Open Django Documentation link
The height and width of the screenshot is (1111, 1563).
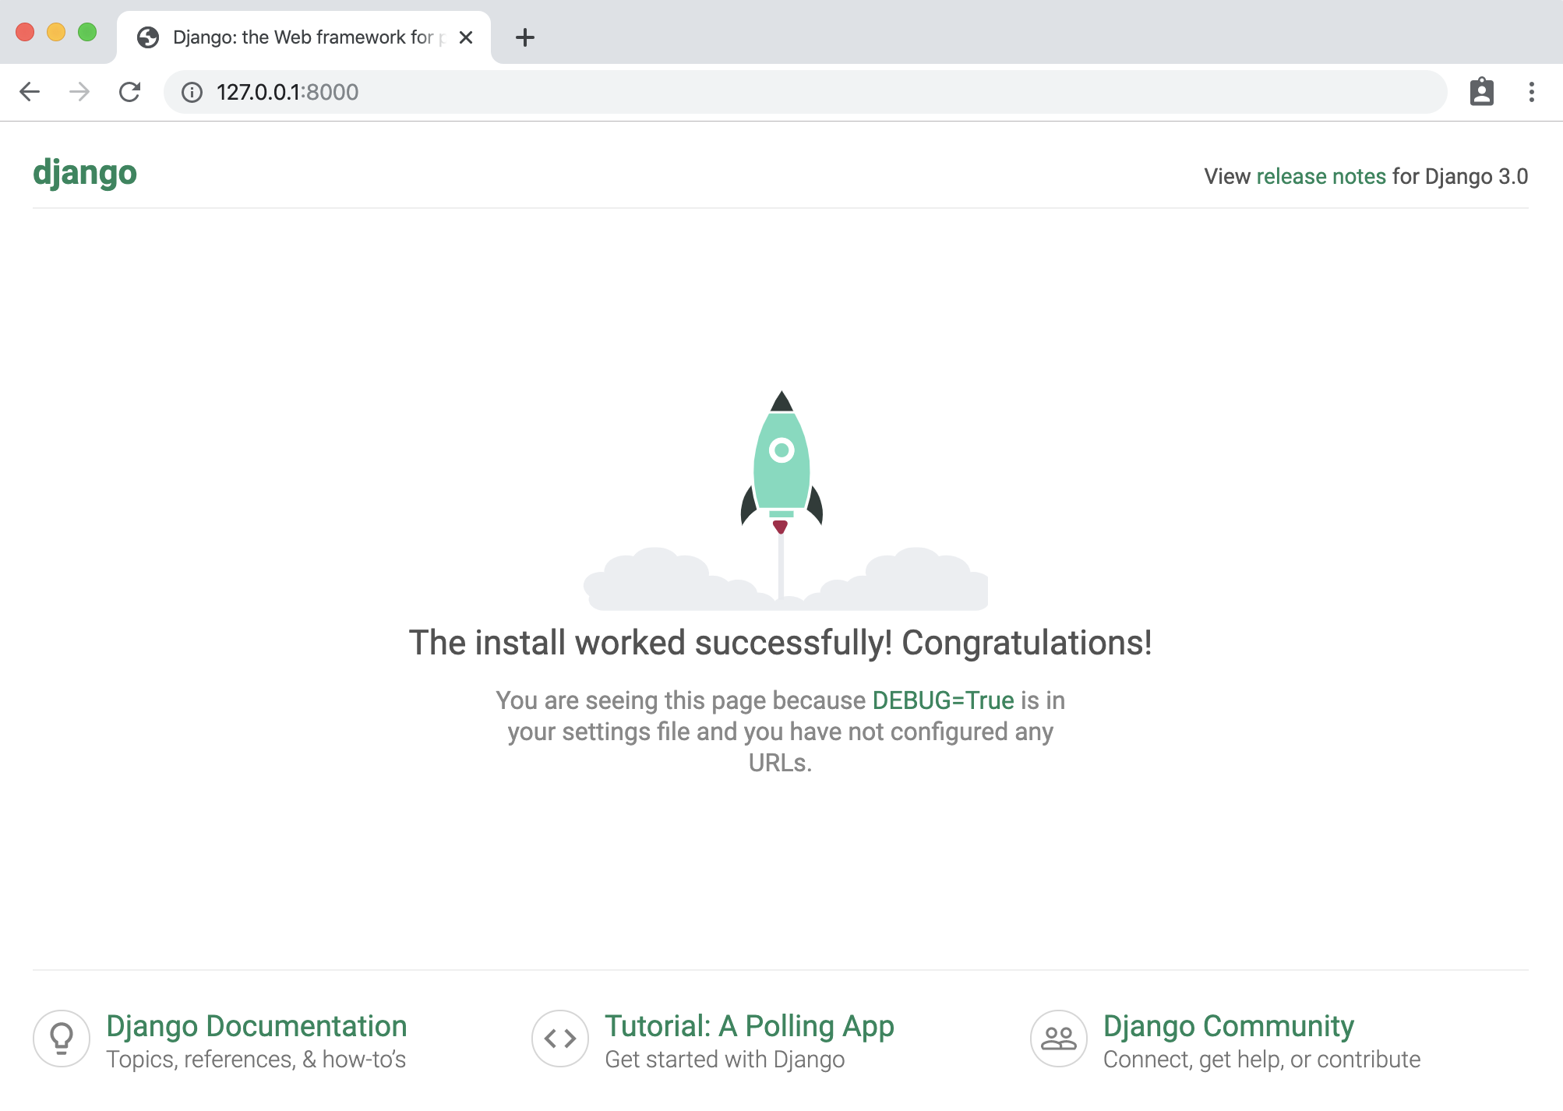256,1026
